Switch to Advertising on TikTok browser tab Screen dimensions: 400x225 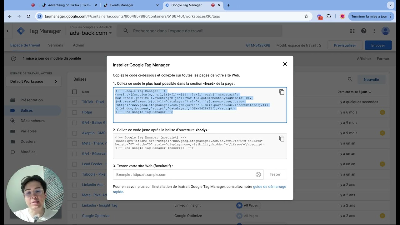(69, 5)
